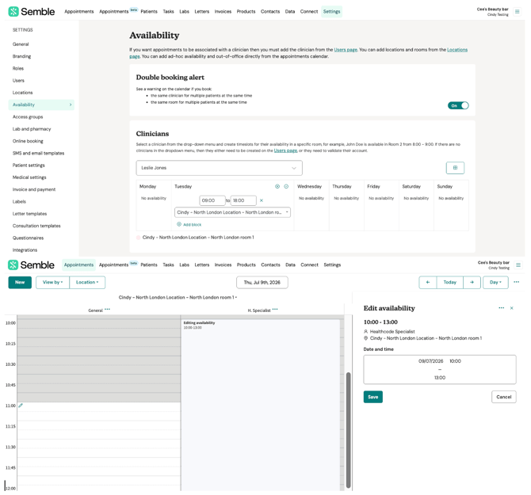This screenshot has width=531, height=495.
Task: Expand the View by dropdown
Action: point(52,282)
